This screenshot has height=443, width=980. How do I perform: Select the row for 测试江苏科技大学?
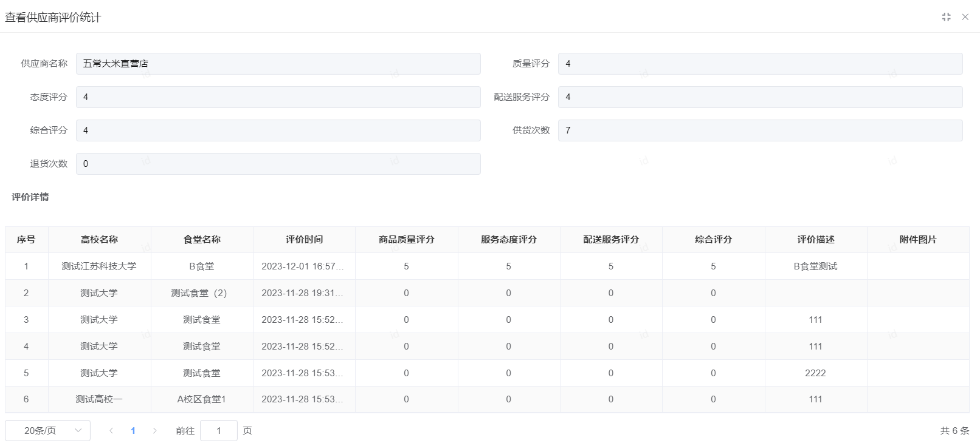click(99, 266)
